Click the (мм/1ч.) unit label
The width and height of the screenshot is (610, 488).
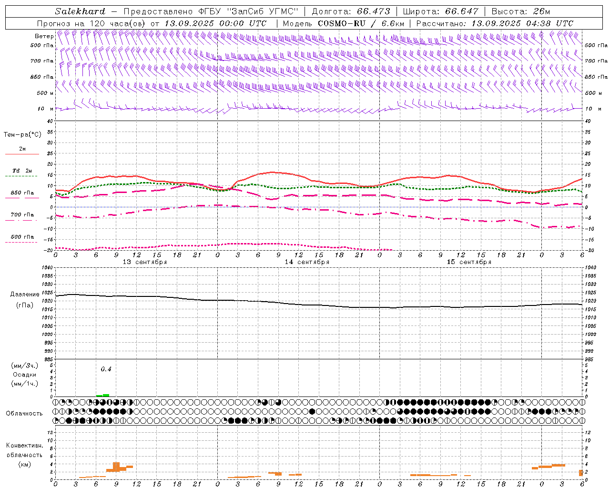(x=25, y=384)
